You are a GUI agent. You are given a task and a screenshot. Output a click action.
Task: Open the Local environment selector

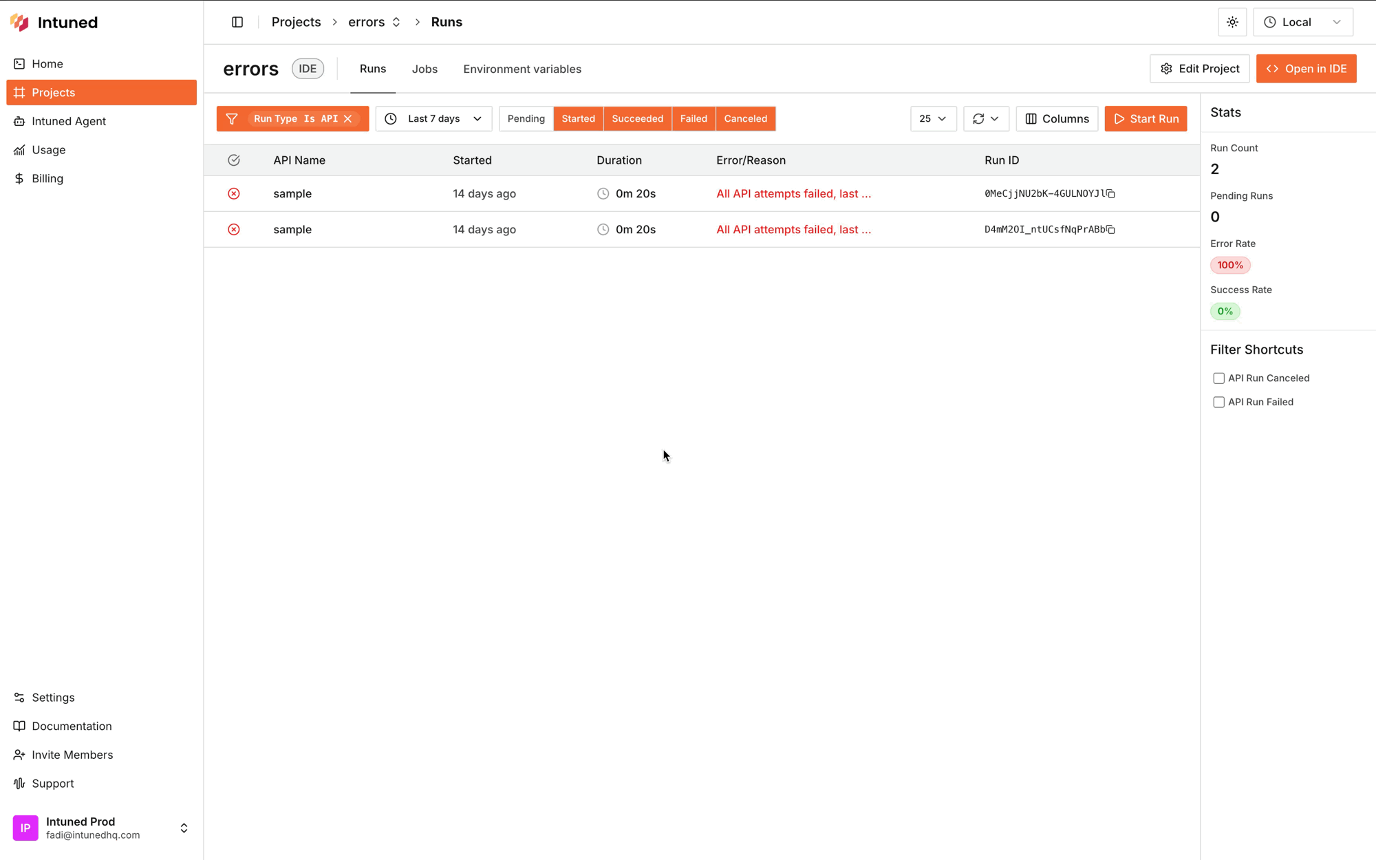[1302, 21]
